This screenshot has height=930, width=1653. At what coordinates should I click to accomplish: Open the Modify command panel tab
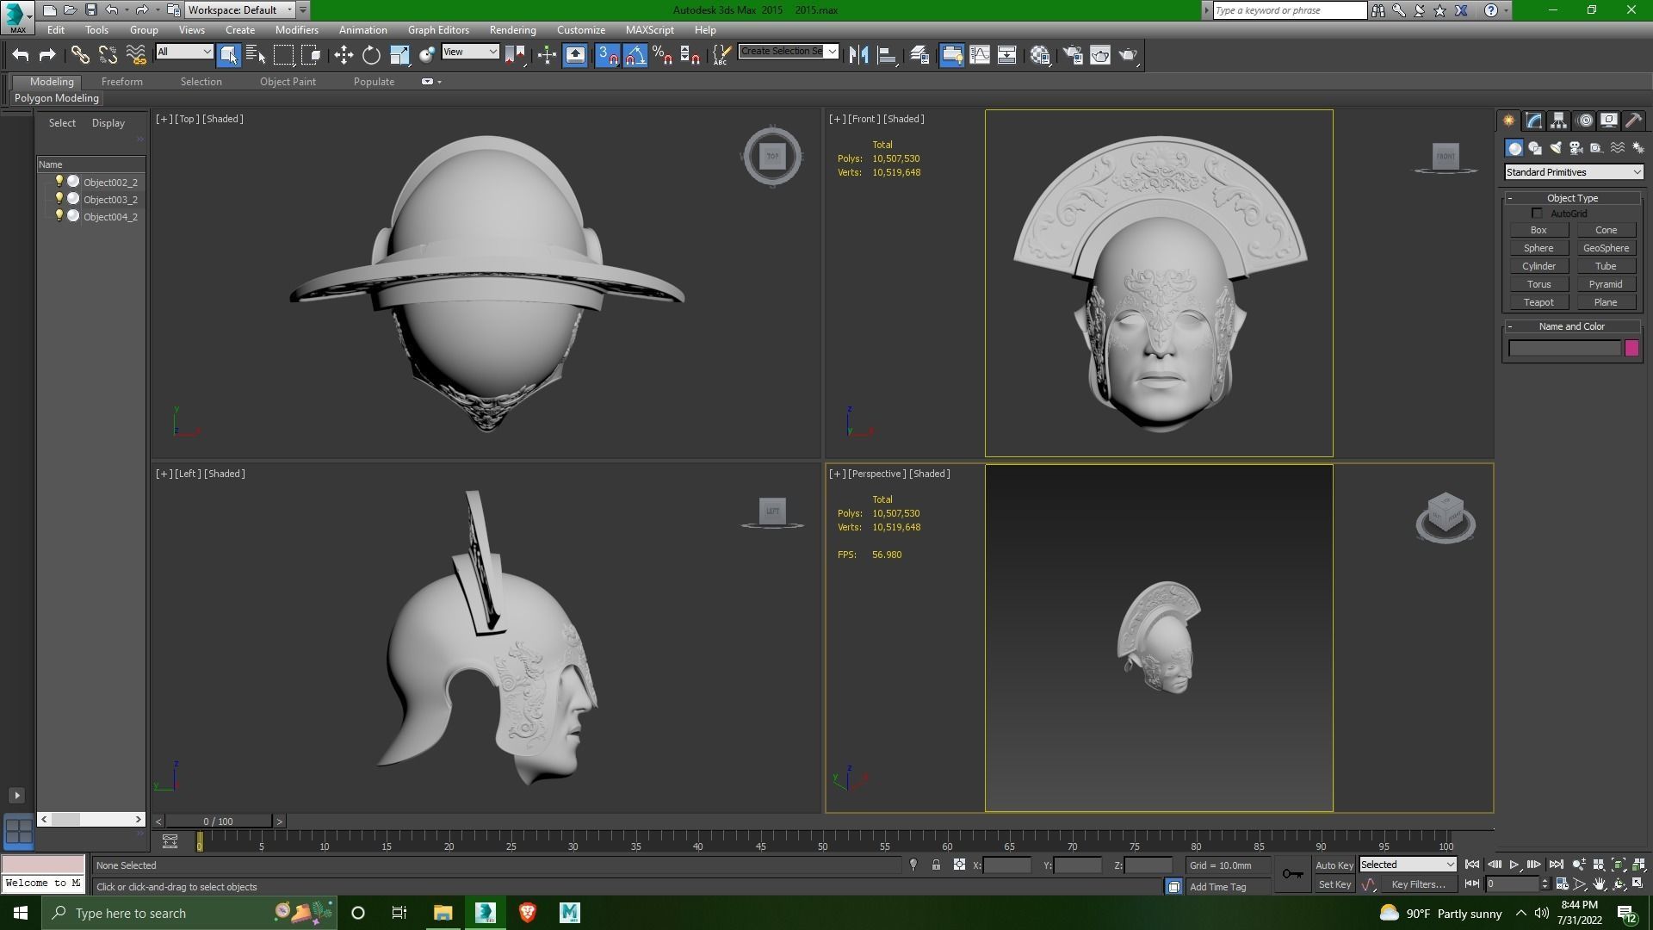1533,121
